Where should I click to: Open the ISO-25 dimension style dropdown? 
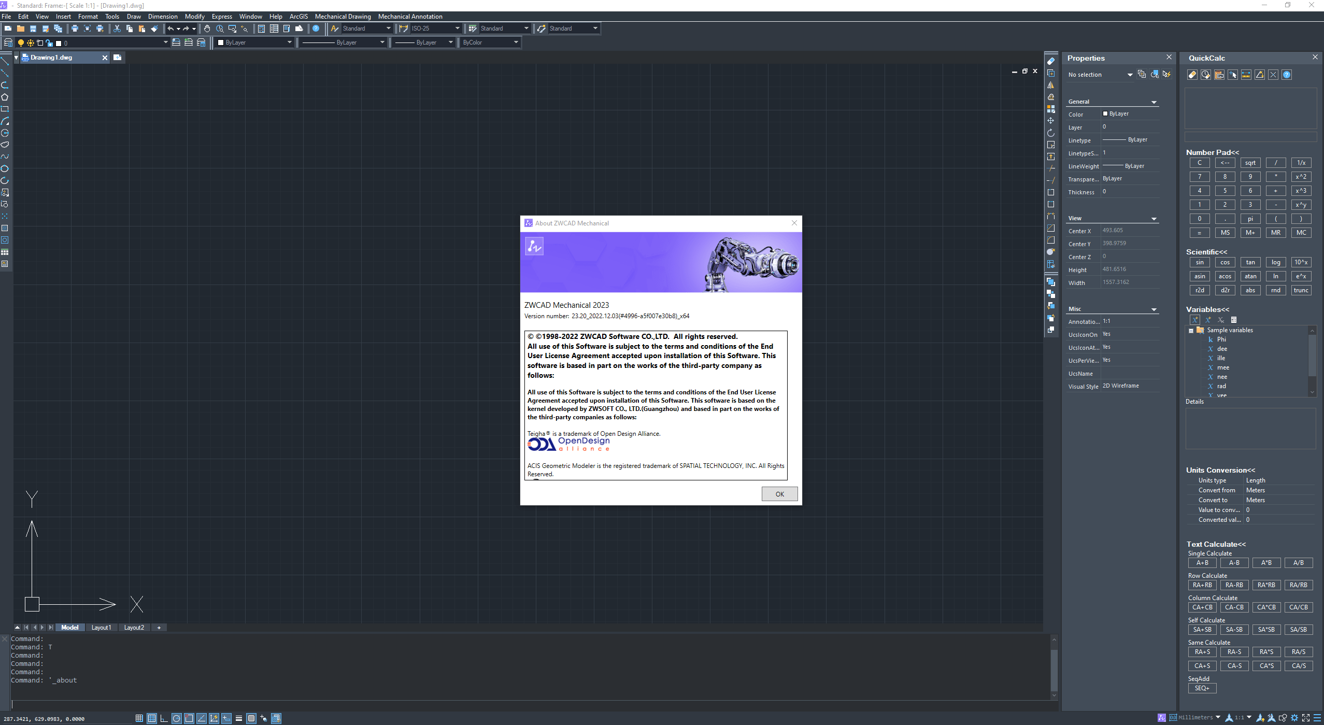[435, 29]
